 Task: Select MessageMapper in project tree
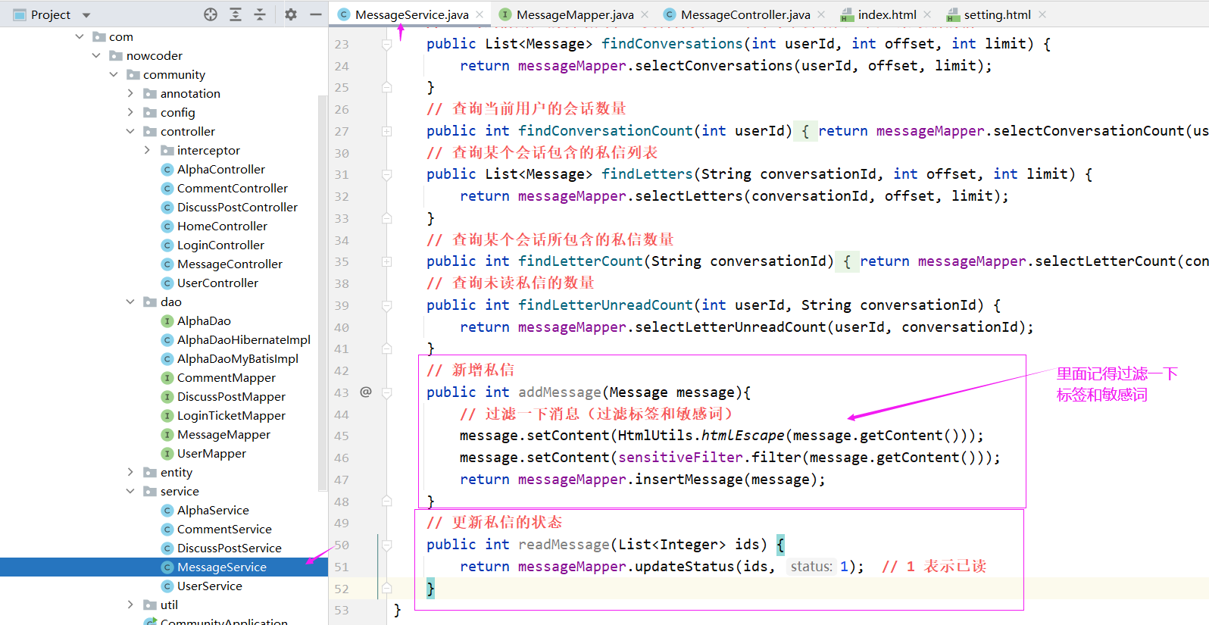[x=223, y=434]
